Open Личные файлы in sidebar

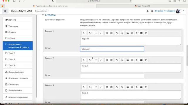point(18,90)
